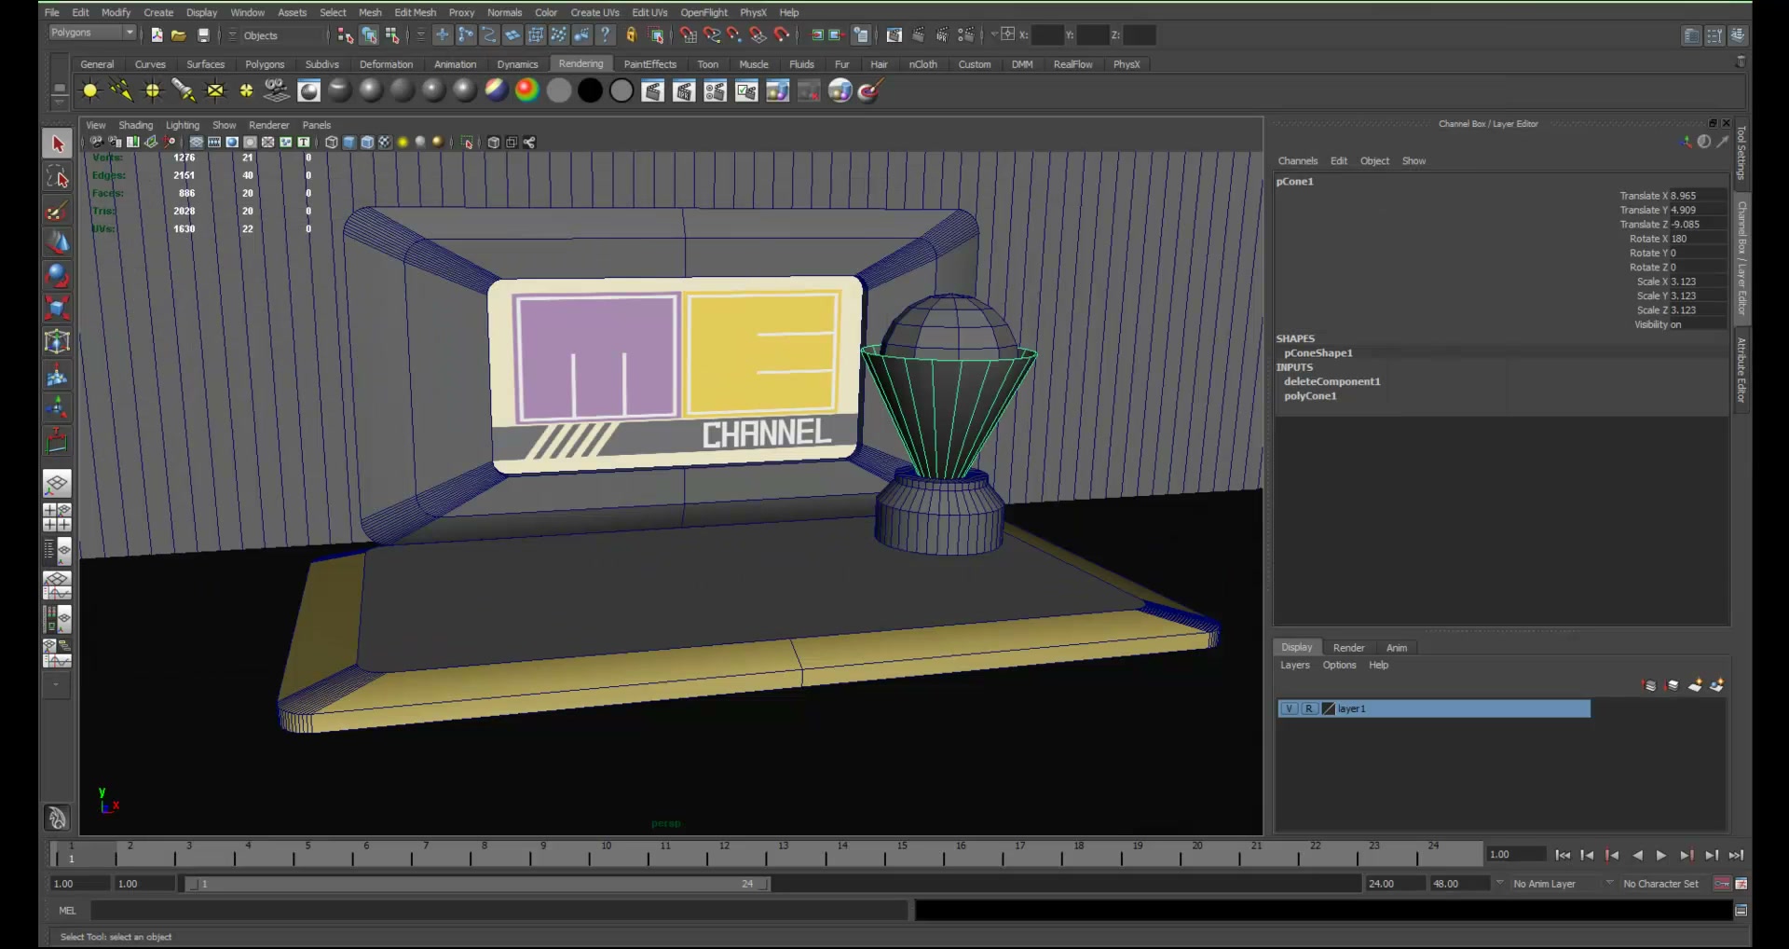Click the Blinn material sphere shelf icon
This screenshot has height=949, width=1789.
371,90
